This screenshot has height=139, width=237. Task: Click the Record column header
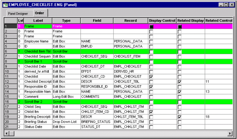pos(131,21)
